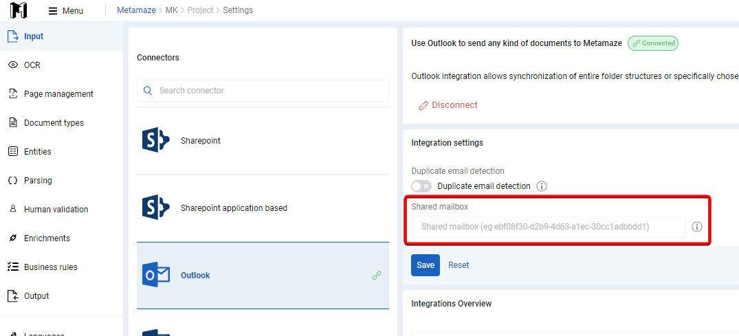
Task: Click the Shared mailbox info icon
Action: [x=697, y=227]
